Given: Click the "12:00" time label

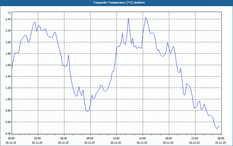Looking at the screenshot, I should click(x=116, y=138).
